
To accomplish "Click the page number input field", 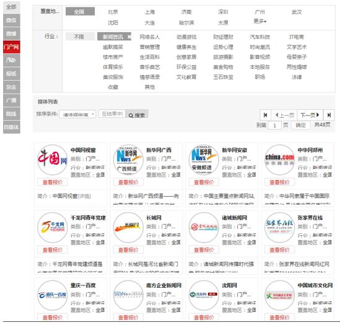I will point(274,125).
